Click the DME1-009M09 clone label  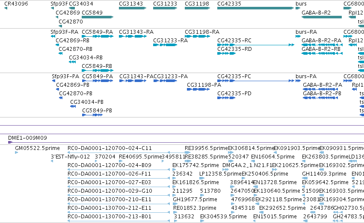27,138
